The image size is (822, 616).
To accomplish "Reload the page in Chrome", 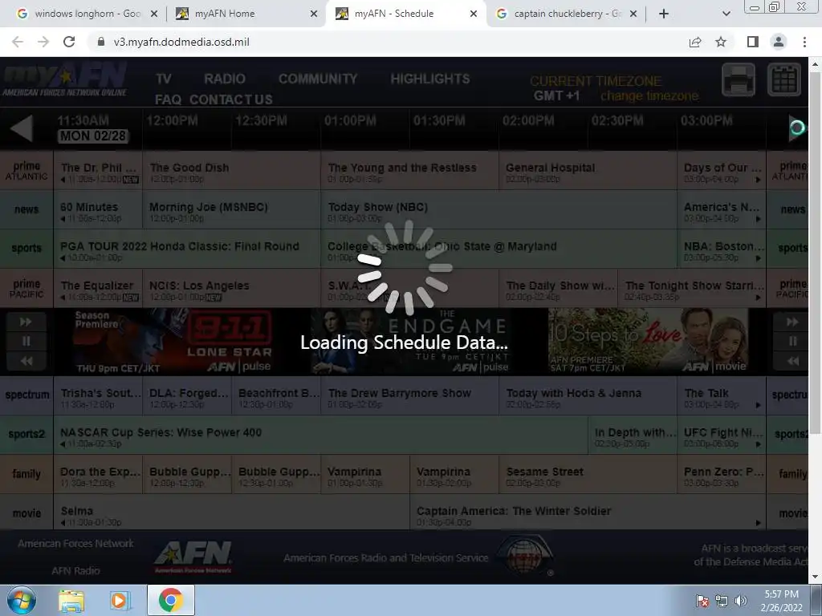I will 69,42.
